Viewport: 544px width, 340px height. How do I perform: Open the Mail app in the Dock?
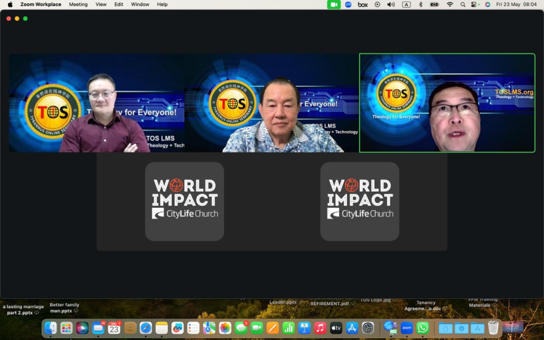coord(98,328)
